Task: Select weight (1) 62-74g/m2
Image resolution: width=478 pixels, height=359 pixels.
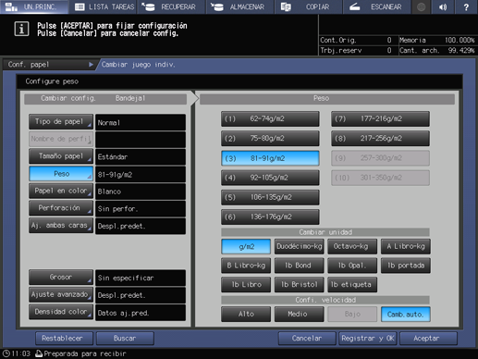Action: click(270, 119)
